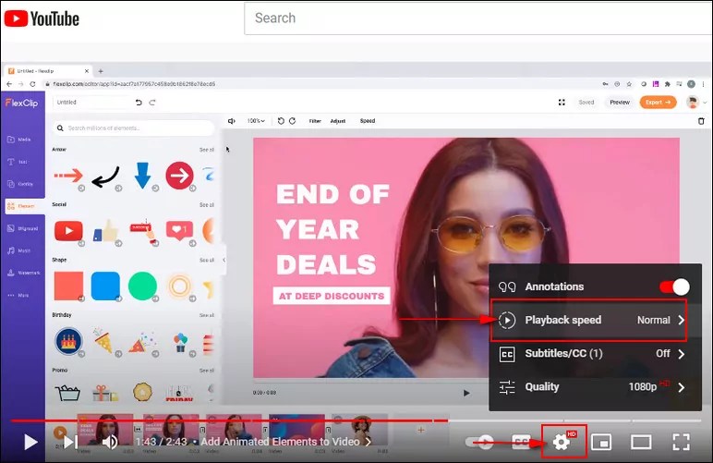Collapse the elements panel handle
The image size is (713, 463).
click(x=224, y=260)
